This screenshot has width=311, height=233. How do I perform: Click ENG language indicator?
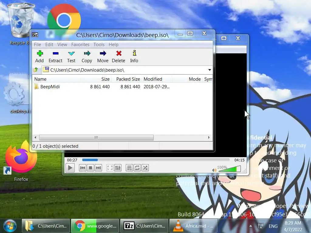coord(273,226)
